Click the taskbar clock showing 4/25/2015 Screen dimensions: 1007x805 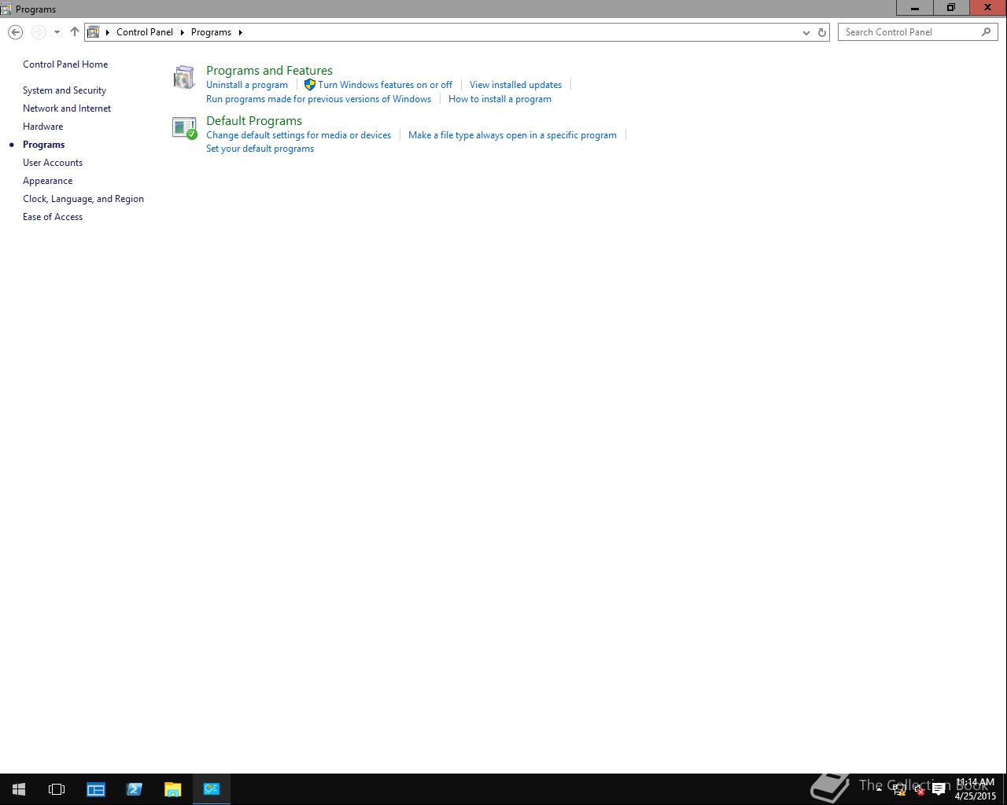(976, 789)
